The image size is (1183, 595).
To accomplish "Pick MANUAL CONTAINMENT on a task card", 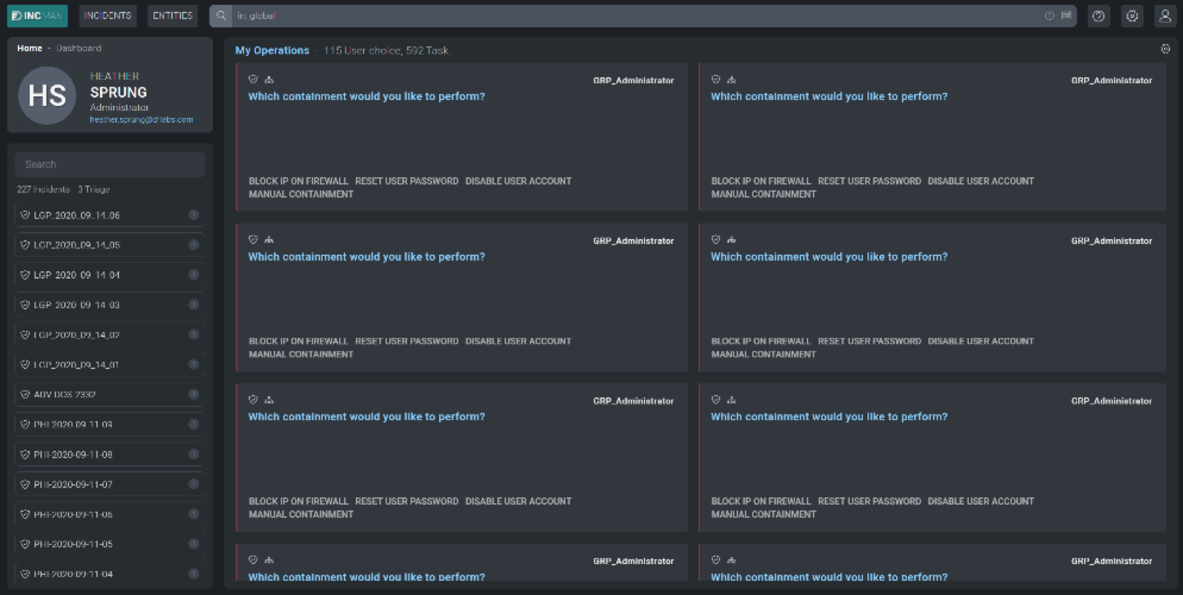I will click(301, 194).
